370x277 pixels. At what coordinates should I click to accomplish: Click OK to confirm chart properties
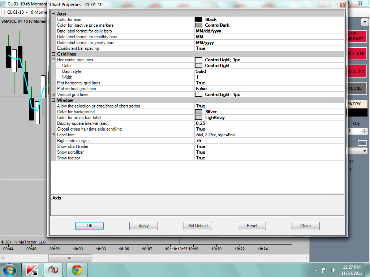pyautogui.click(x=90, y=226)
